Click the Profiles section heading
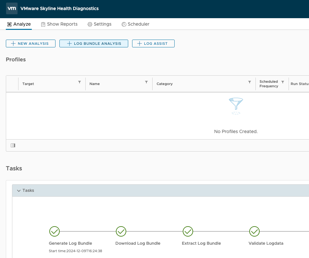 tap(16, 59)
